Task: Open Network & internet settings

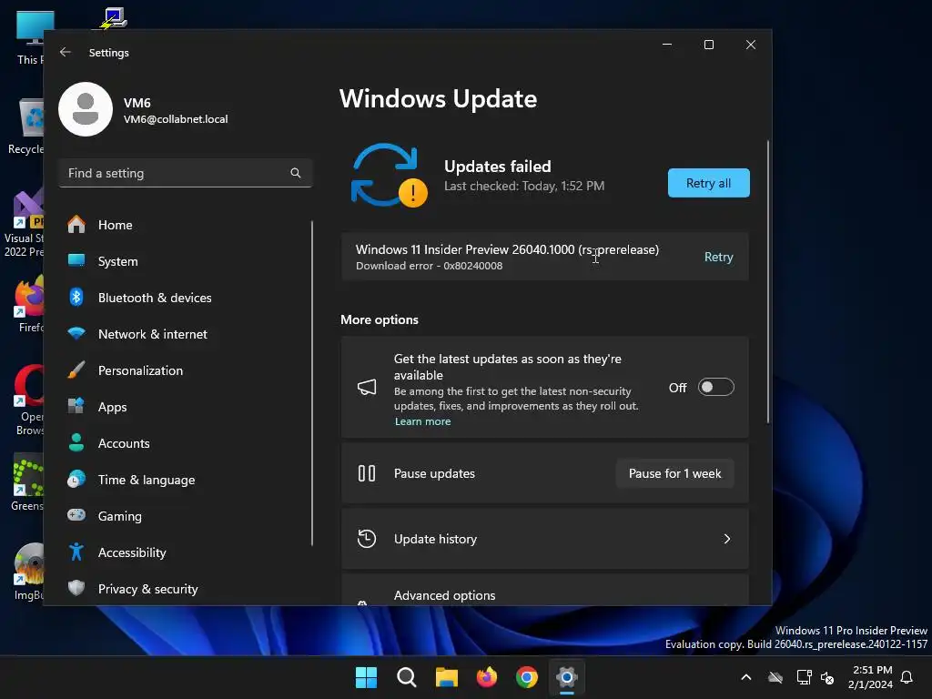Action: click(x=186, y=334)
